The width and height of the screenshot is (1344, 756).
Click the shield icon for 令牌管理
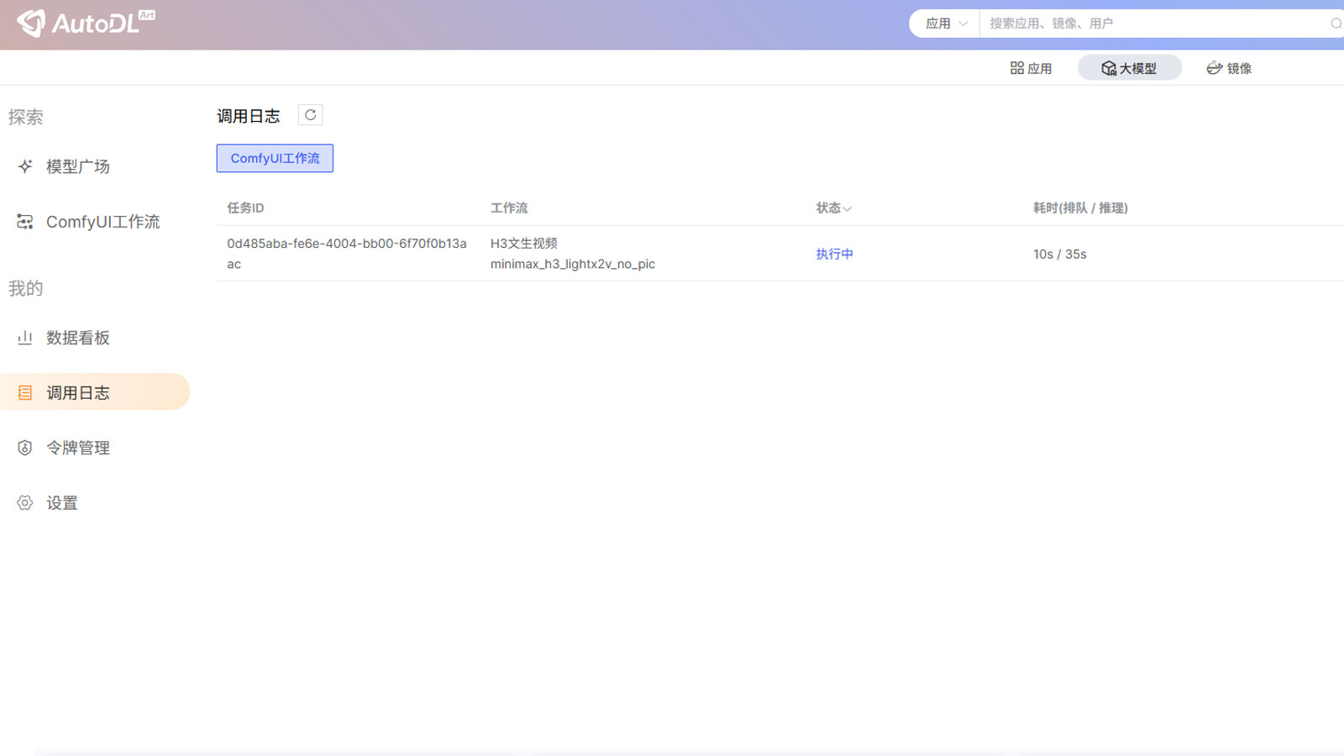(x=25, y=448)
